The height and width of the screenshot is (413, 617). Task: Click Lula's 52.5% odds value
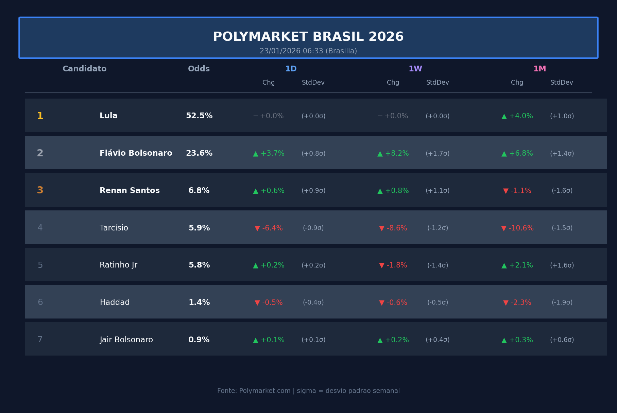click(199, 116)
